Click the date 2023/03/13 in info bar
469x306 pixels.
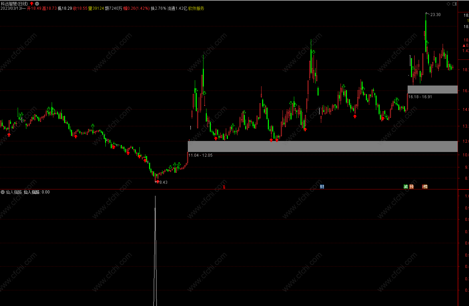[11, 8]
